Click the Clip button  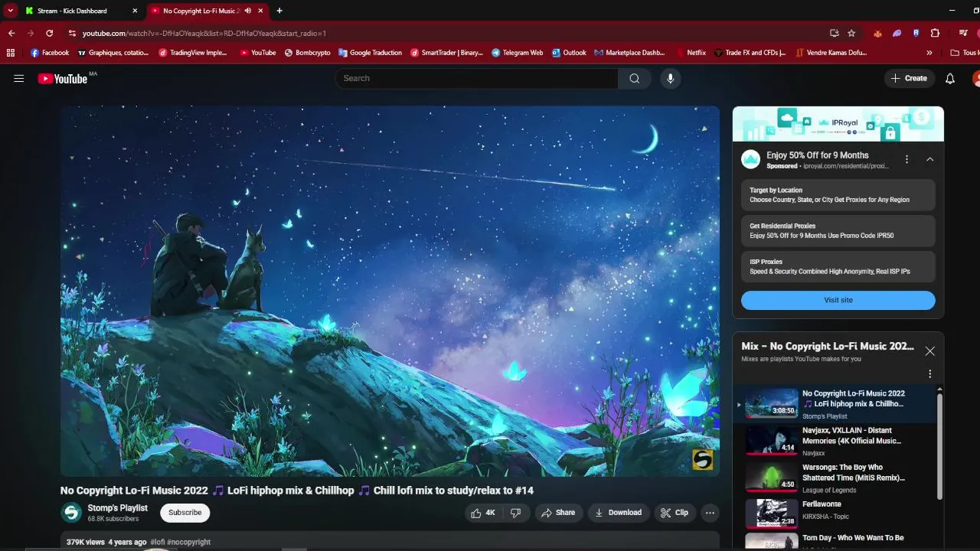click(x=675, y=513)
